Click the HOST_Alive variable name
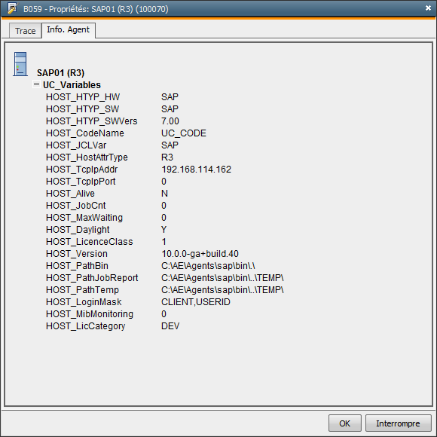437x437 pixels. [70, 194]
